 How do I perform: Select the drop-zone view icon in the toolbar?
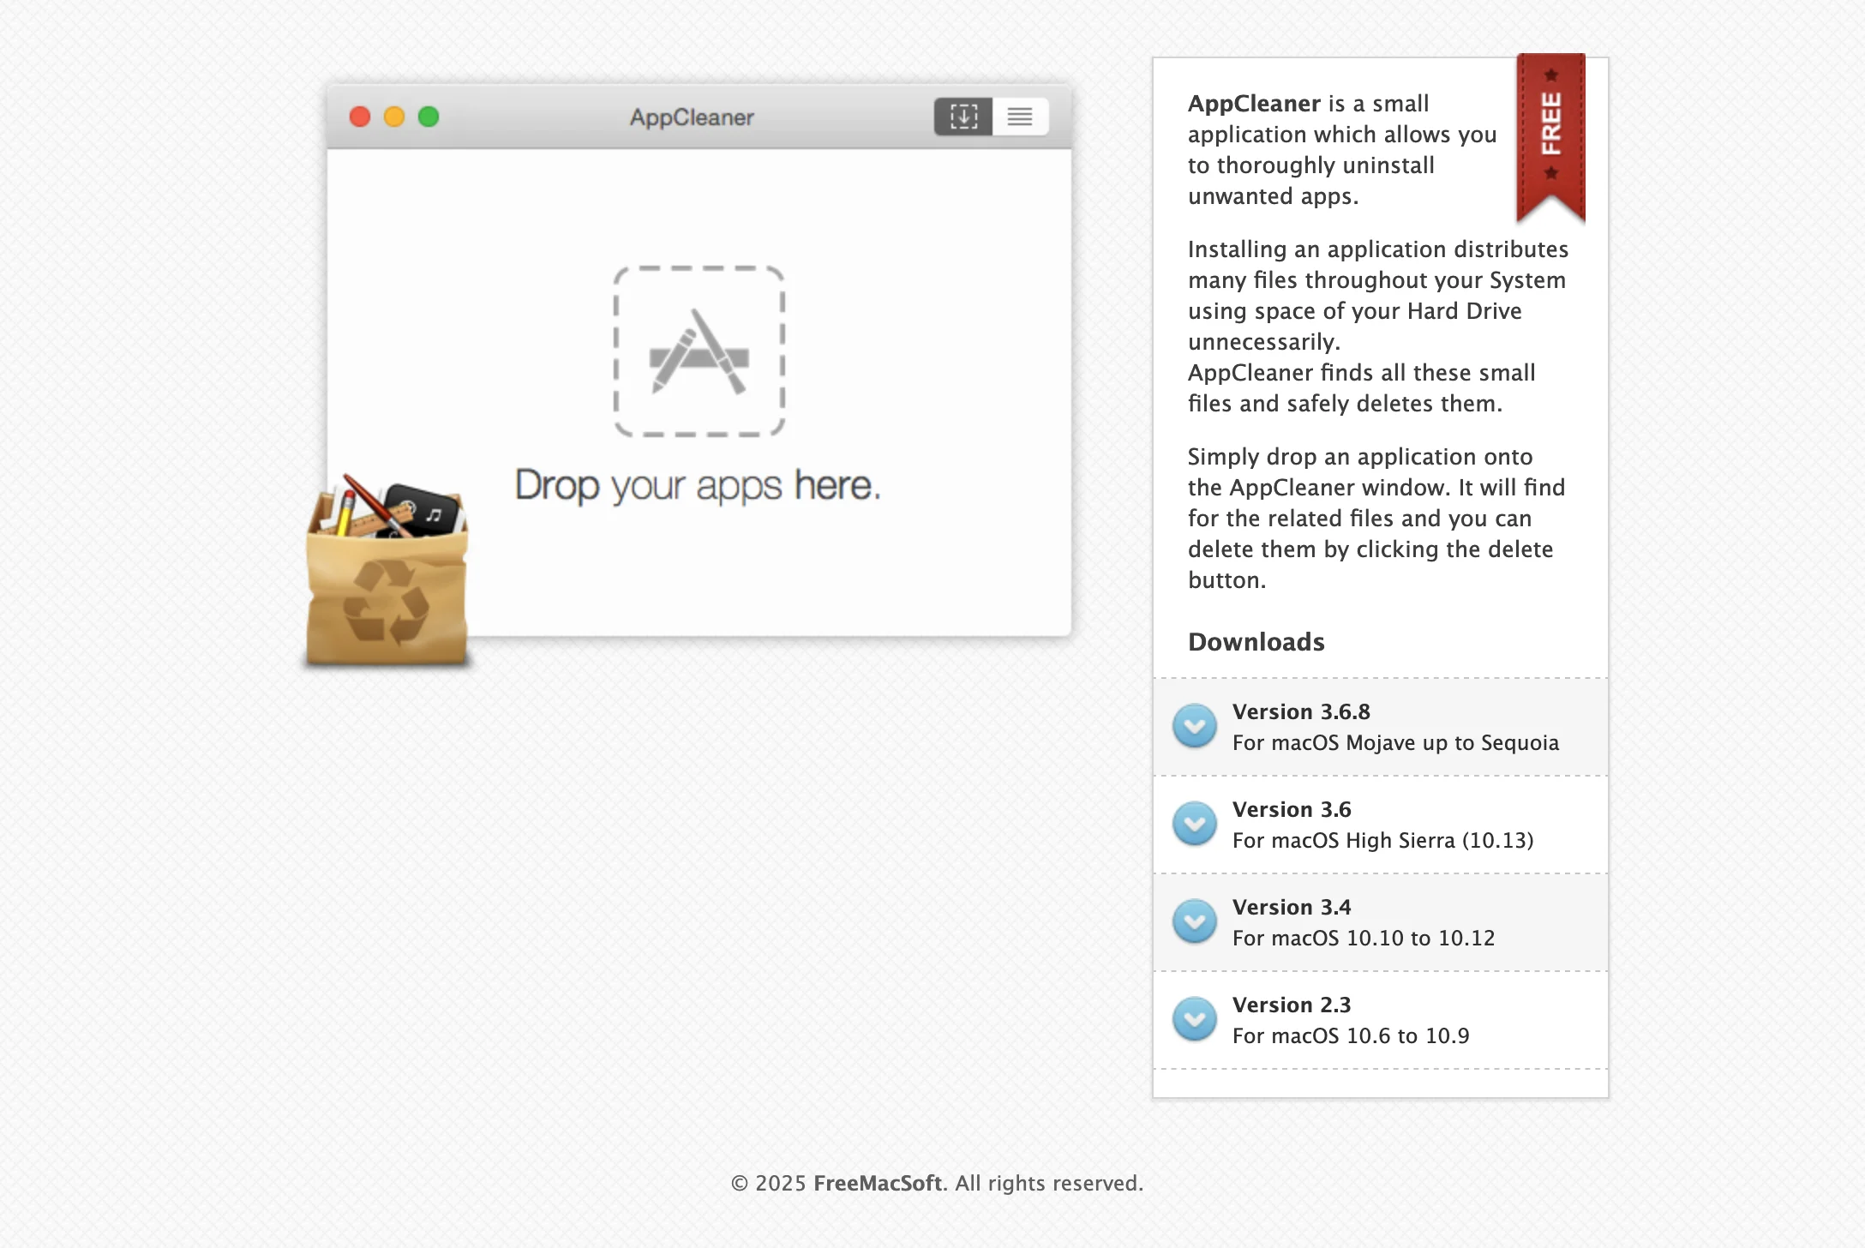pos(963,117)
